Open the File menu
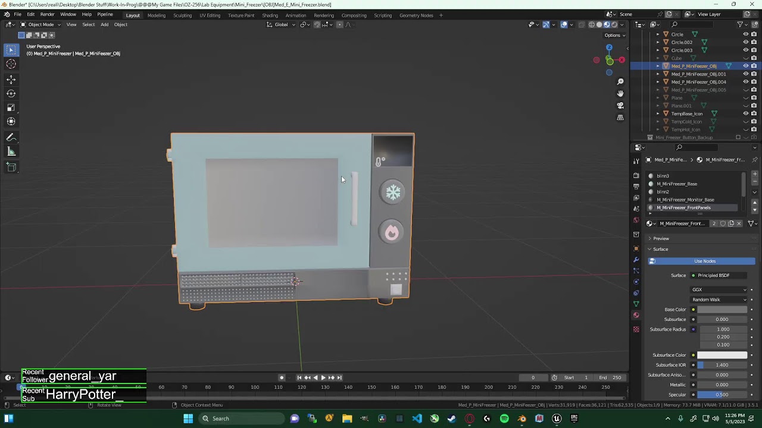Screen dimensions: 762x428 [18, 14]
